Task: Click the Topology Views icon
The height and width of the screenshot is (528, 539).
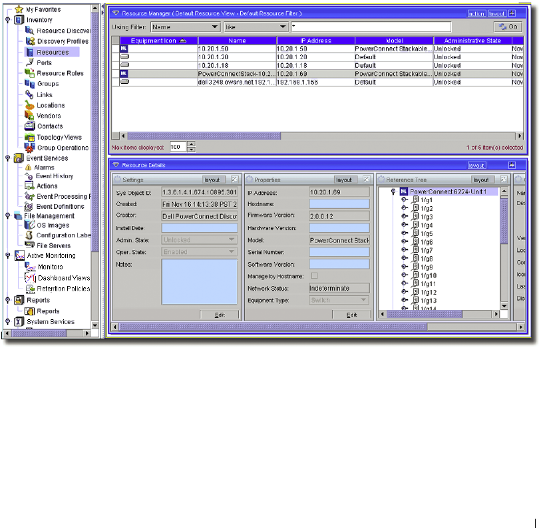Action: [30, 137]
